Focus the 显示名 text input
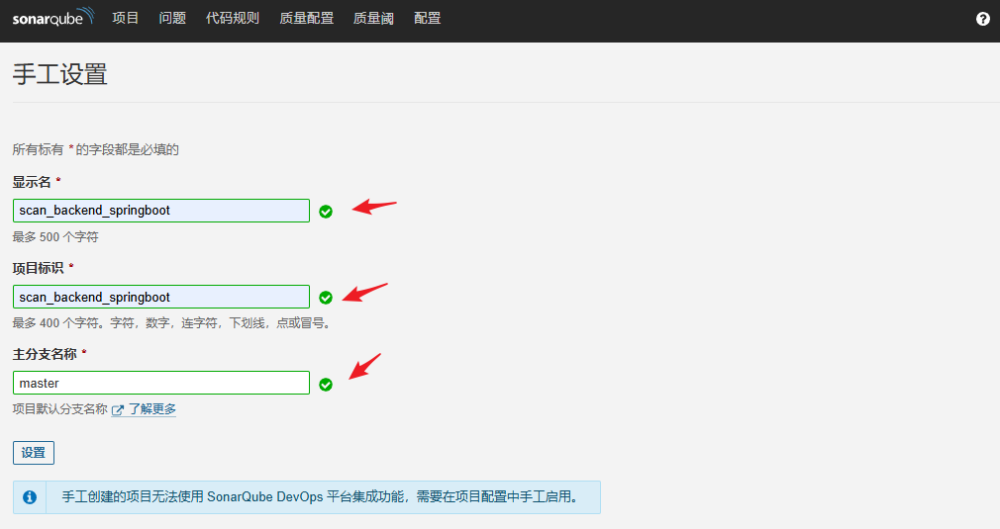Screen dimensions: 1000x529 pyautogui.click(x=161, y=211)
